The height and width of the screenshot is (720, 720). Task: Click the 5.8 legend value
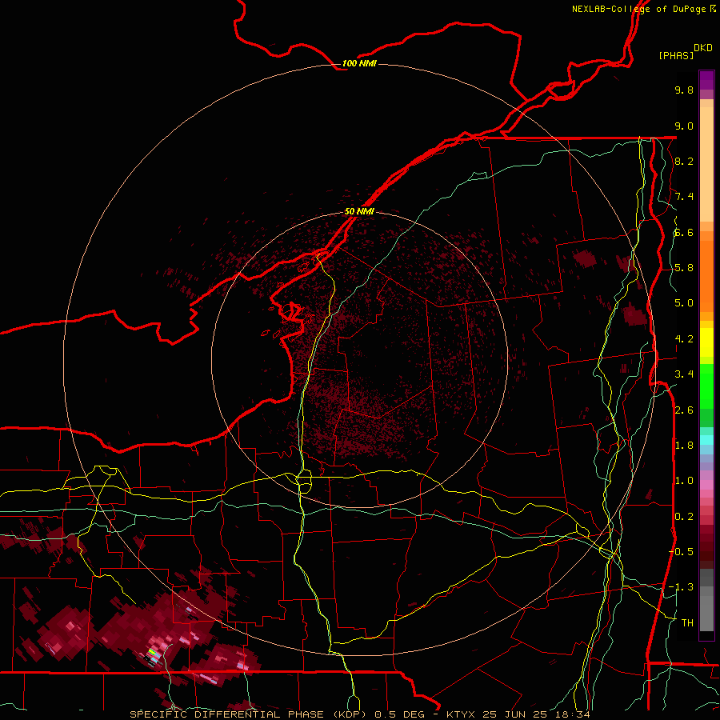[x=684, y=268]
